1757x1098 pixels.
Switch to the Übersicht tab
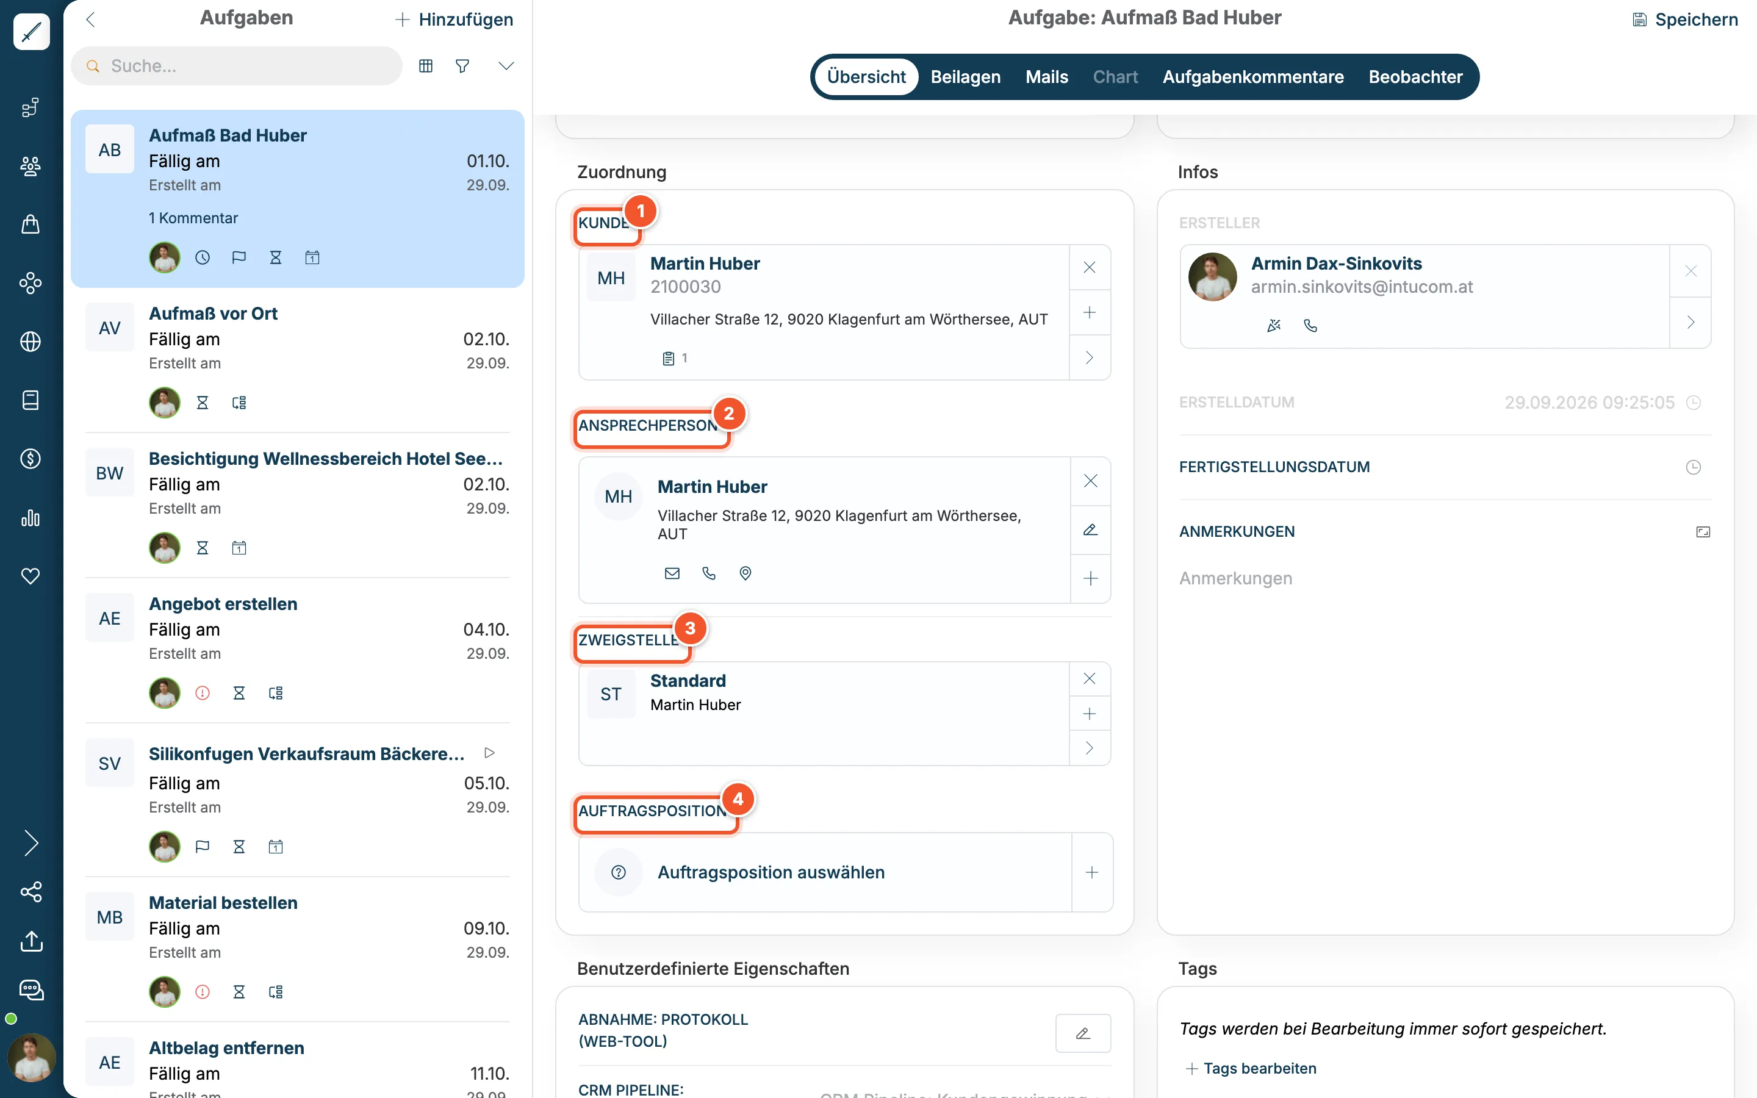tap(866, 77)
